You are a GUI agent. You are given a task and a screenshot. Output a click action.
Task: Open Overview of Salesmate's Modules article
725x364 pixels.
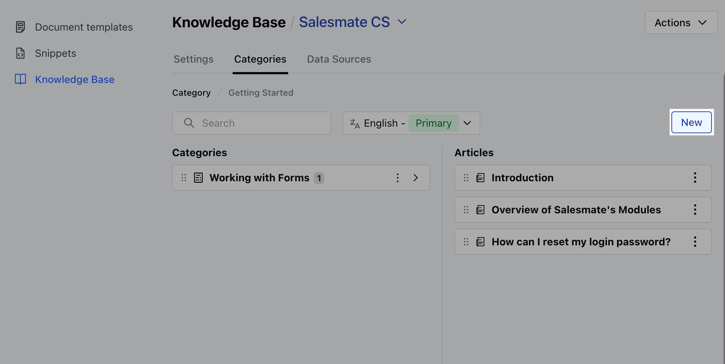tap(576, 210)
